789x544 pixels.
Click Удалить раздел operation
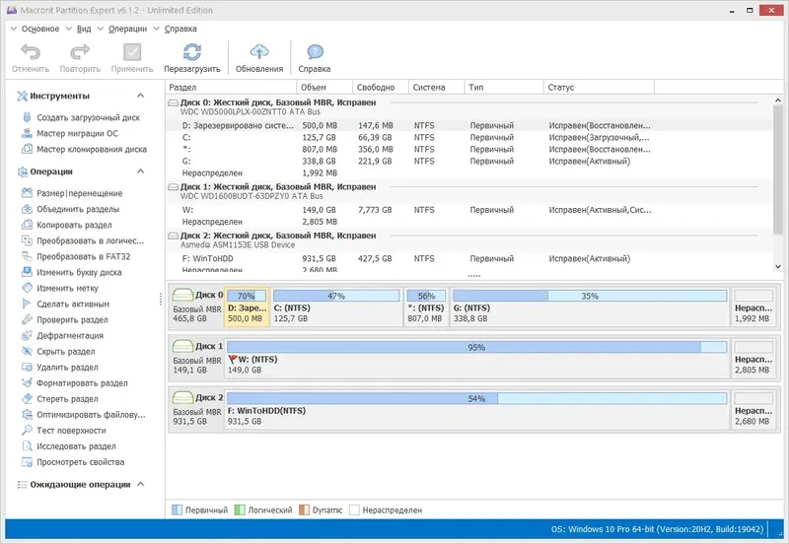(67, 367)
